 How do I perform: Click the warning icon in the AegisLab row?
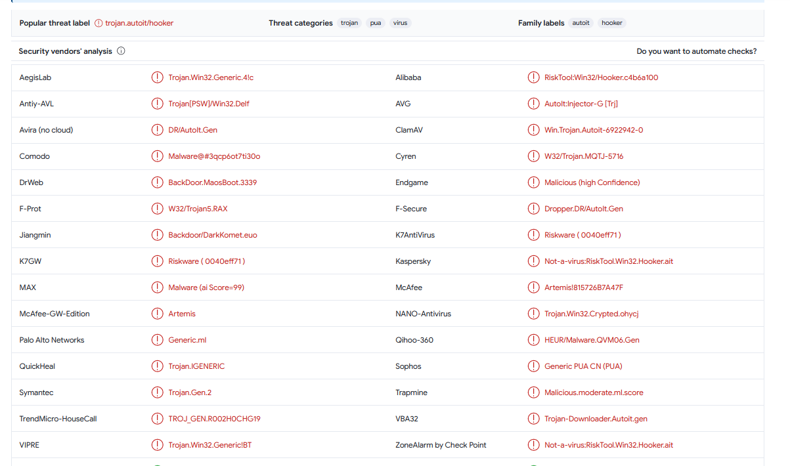coord(157,77)
